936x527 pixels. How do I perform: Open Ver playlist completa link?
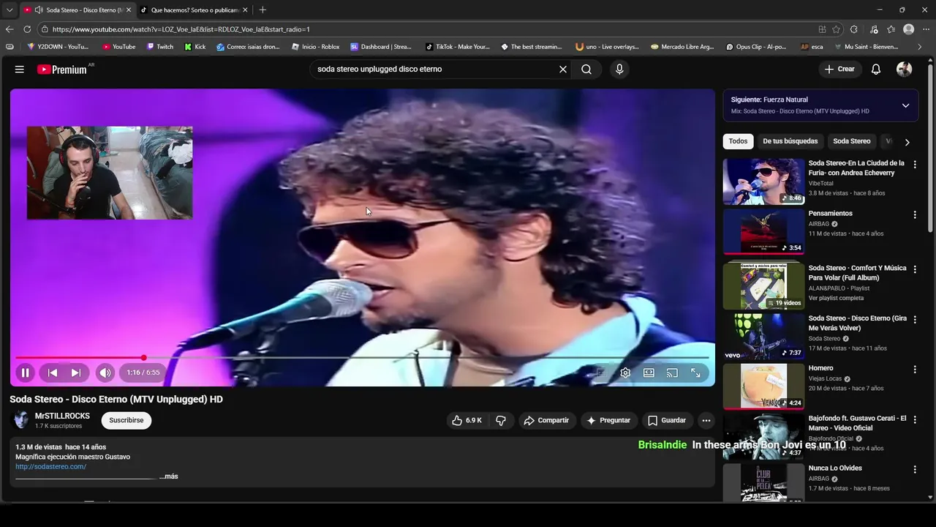836,298
